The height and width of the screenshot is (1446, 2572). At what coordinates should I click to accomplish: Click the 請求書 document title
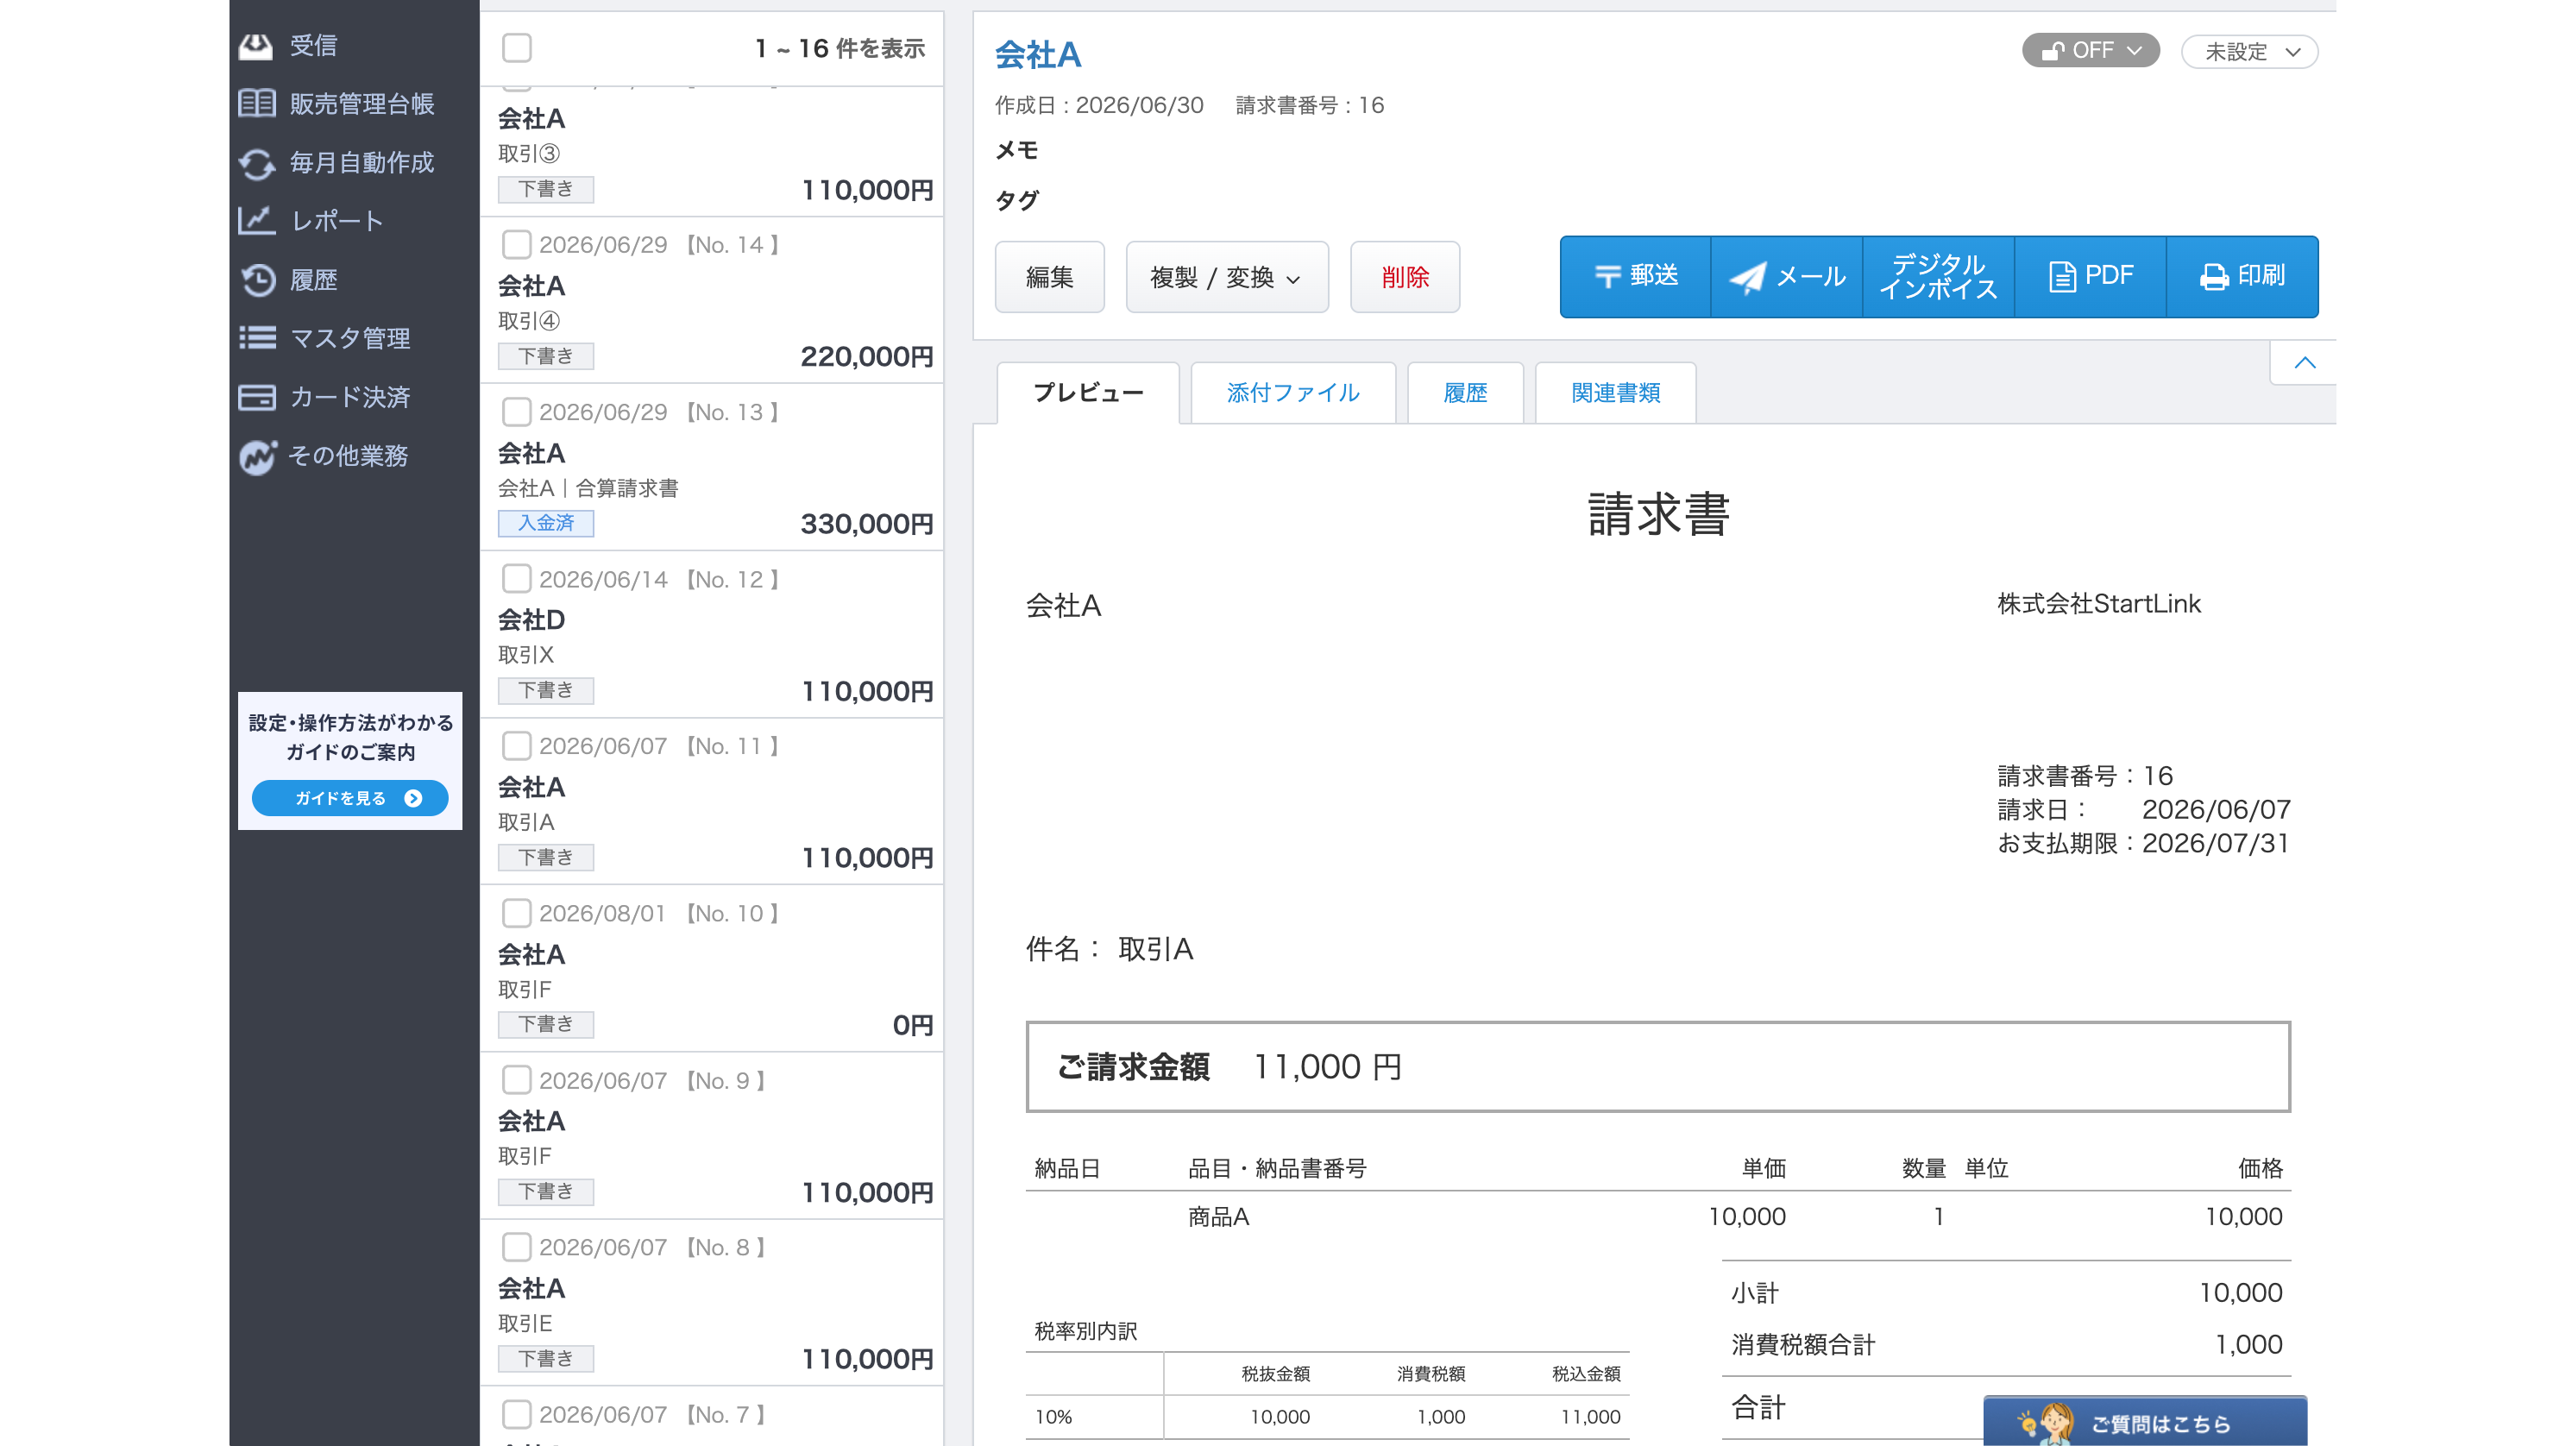[1658, 515]
